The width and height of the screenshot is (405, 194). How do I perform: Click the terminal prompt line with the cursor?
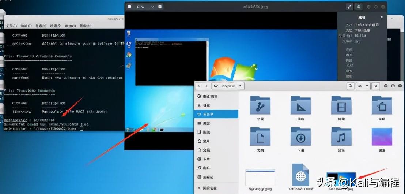pos(43,128)
